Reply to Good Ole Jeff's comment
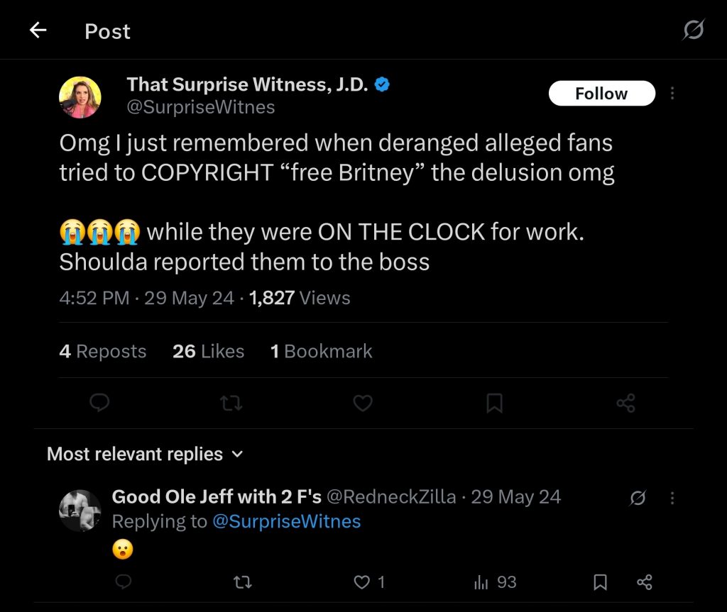This screenshot has width=727, height=612. click(x=123, y=582)
